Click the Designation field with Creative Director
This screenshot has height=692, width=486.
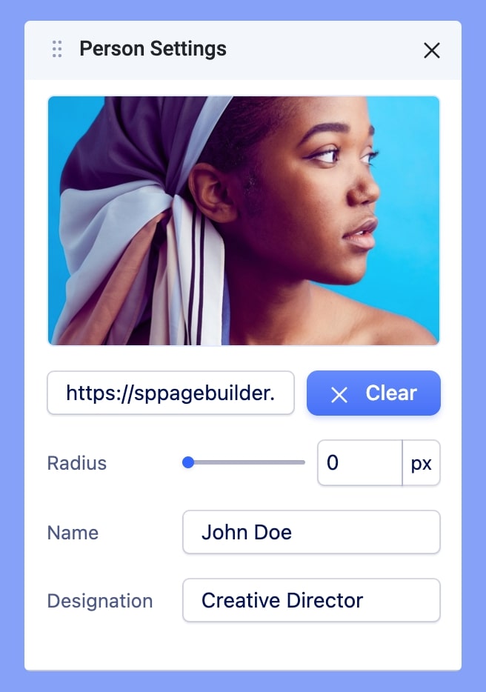311,600
